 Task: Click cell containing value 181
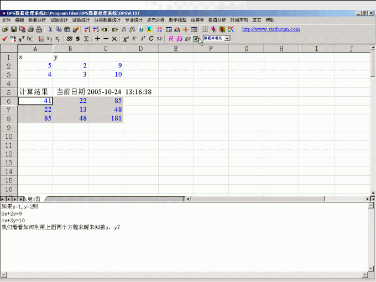(x=105, y=118)
